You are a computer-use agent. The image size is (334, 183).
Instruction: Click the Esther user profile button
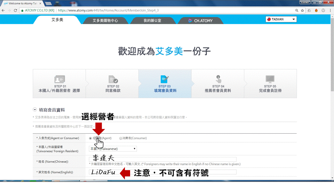tap(305, 2)
